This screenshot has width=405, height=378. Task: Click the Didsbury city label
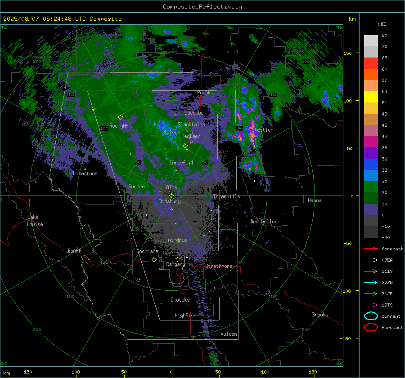click(x=170, y=201)
